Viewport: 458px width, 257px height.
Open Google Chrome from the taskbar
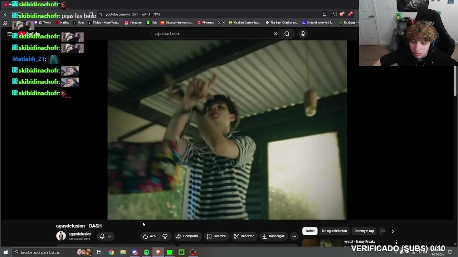[111, 252]
